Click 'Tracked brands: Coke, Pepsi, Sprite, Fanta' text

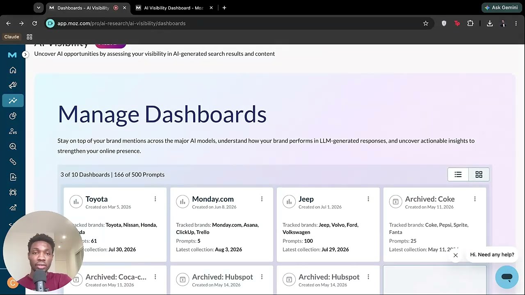[429, 229]
